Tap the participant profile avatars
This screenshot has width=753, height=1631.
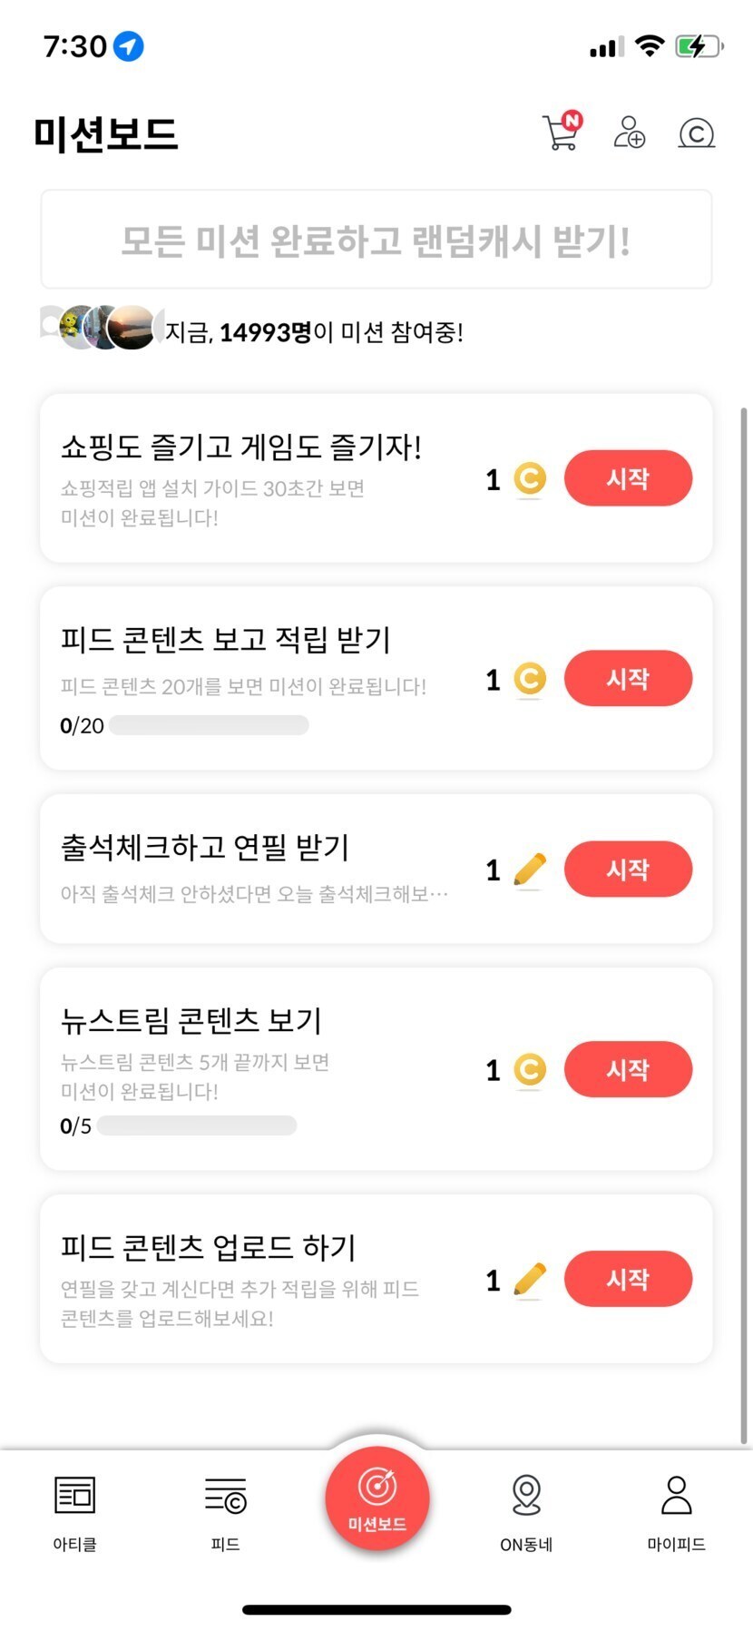coord(104,328)
